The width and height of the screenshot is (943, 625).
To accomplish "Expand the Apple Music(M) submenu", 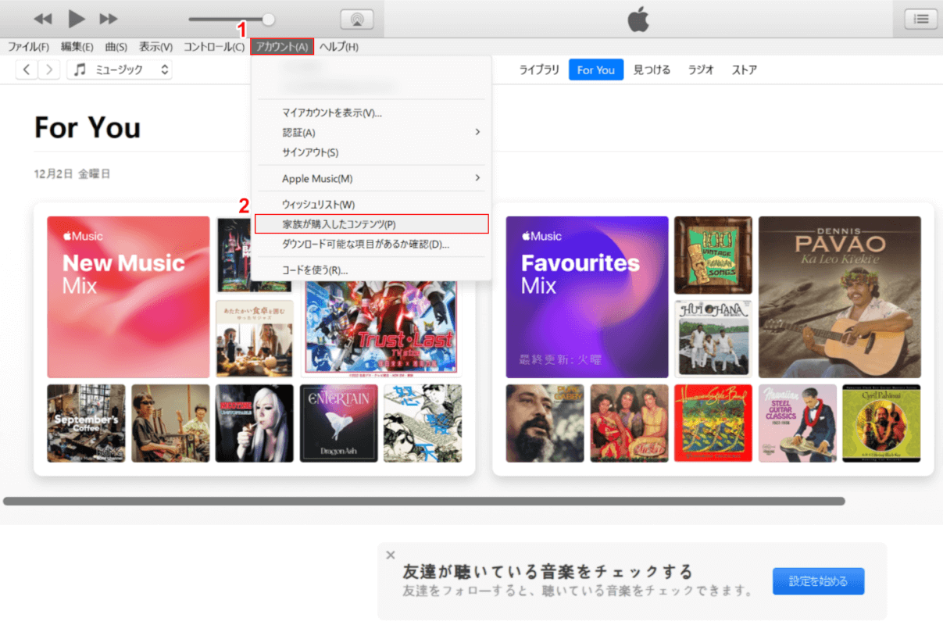I will point(371,179).
